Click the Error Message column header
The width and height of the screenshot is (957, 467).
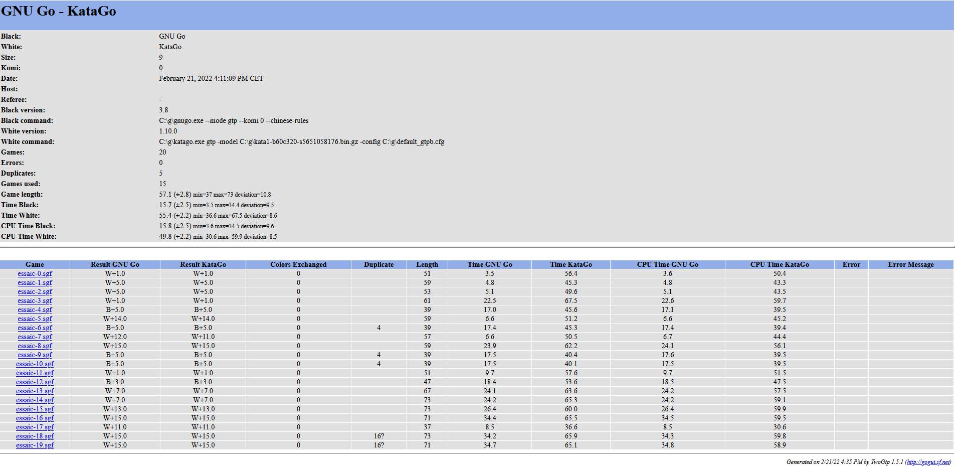[x=910, y=264]
